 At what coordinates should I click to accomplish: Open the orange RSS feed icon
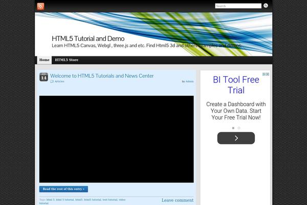40,7
